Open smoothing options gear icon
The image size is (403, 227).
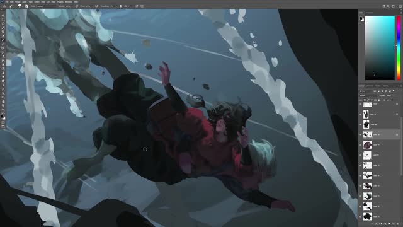pos(120,6)
